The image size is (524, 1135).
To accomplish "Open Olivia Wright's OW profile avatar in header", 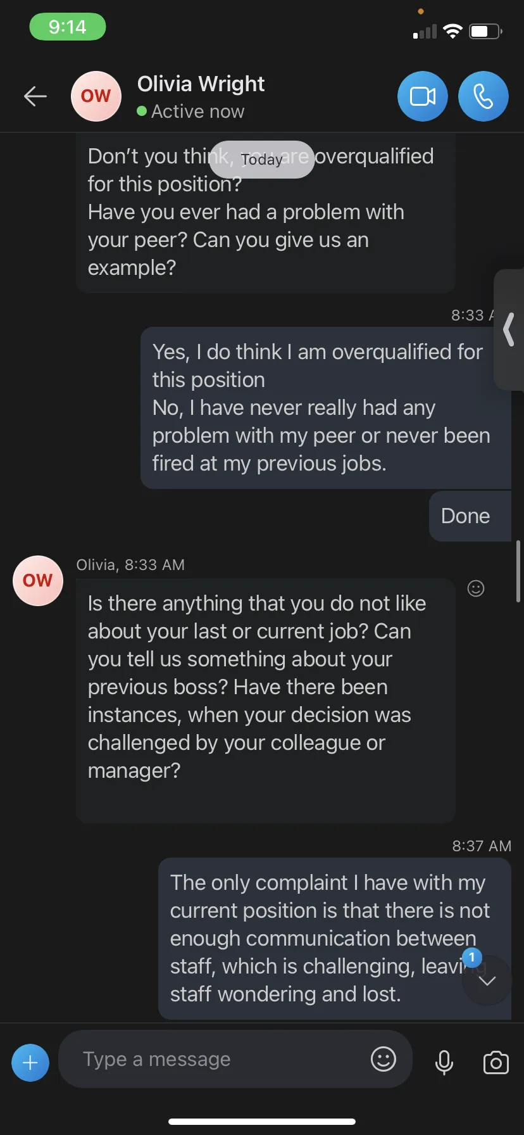I will [96, 96].
